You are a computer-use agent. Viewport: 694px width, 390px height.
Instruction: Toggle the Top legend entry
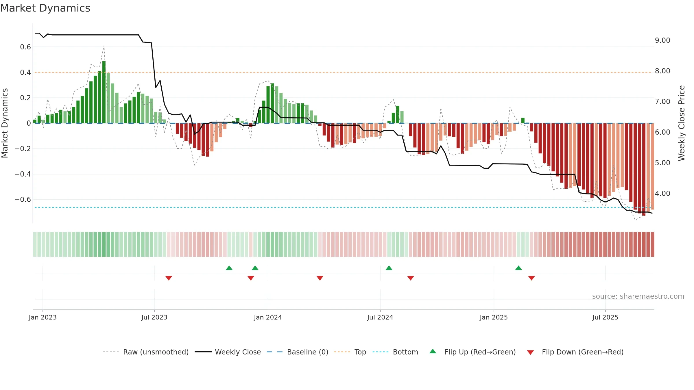coord(350,352)
